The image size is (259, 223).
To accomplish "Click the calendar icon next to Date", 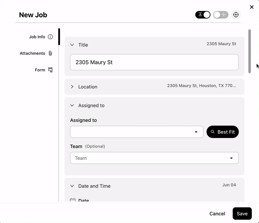I will [73, 200].
